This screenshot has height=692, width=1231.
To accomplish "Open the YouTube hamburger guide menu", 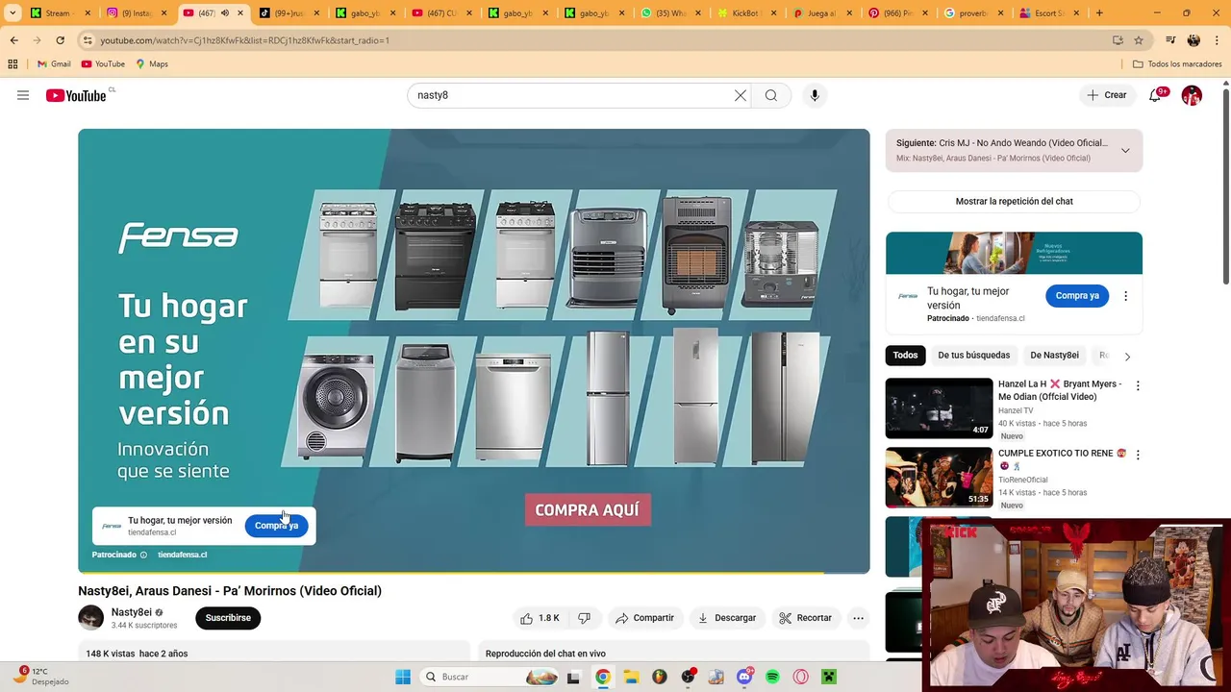I will [x=23, y=95].
